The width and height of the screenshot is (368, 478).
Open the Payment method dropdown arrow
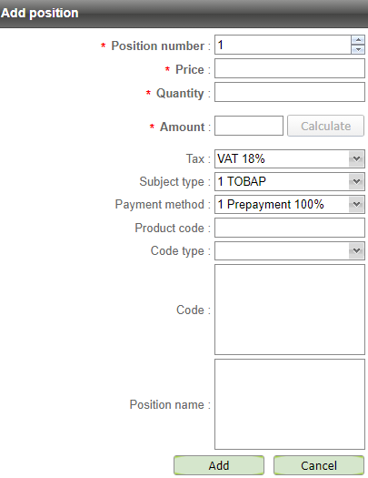(x=356, y=204)
